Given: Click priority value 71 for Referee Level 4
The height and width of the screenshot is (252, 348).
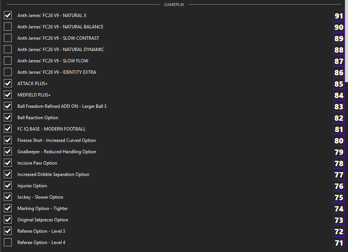Looking at the screenshot, I should click(339, 243).
